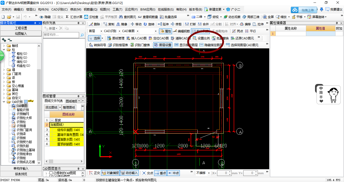The width and height of the screenshot is (344, 182).
Task: Toggle 中点 midpoint snap
Action: click(x=173, y=173)
